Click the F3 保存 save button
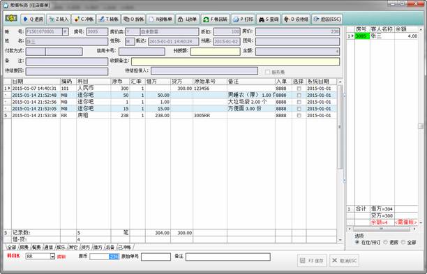Screen dimensions: 427x274 click(312, 261)
